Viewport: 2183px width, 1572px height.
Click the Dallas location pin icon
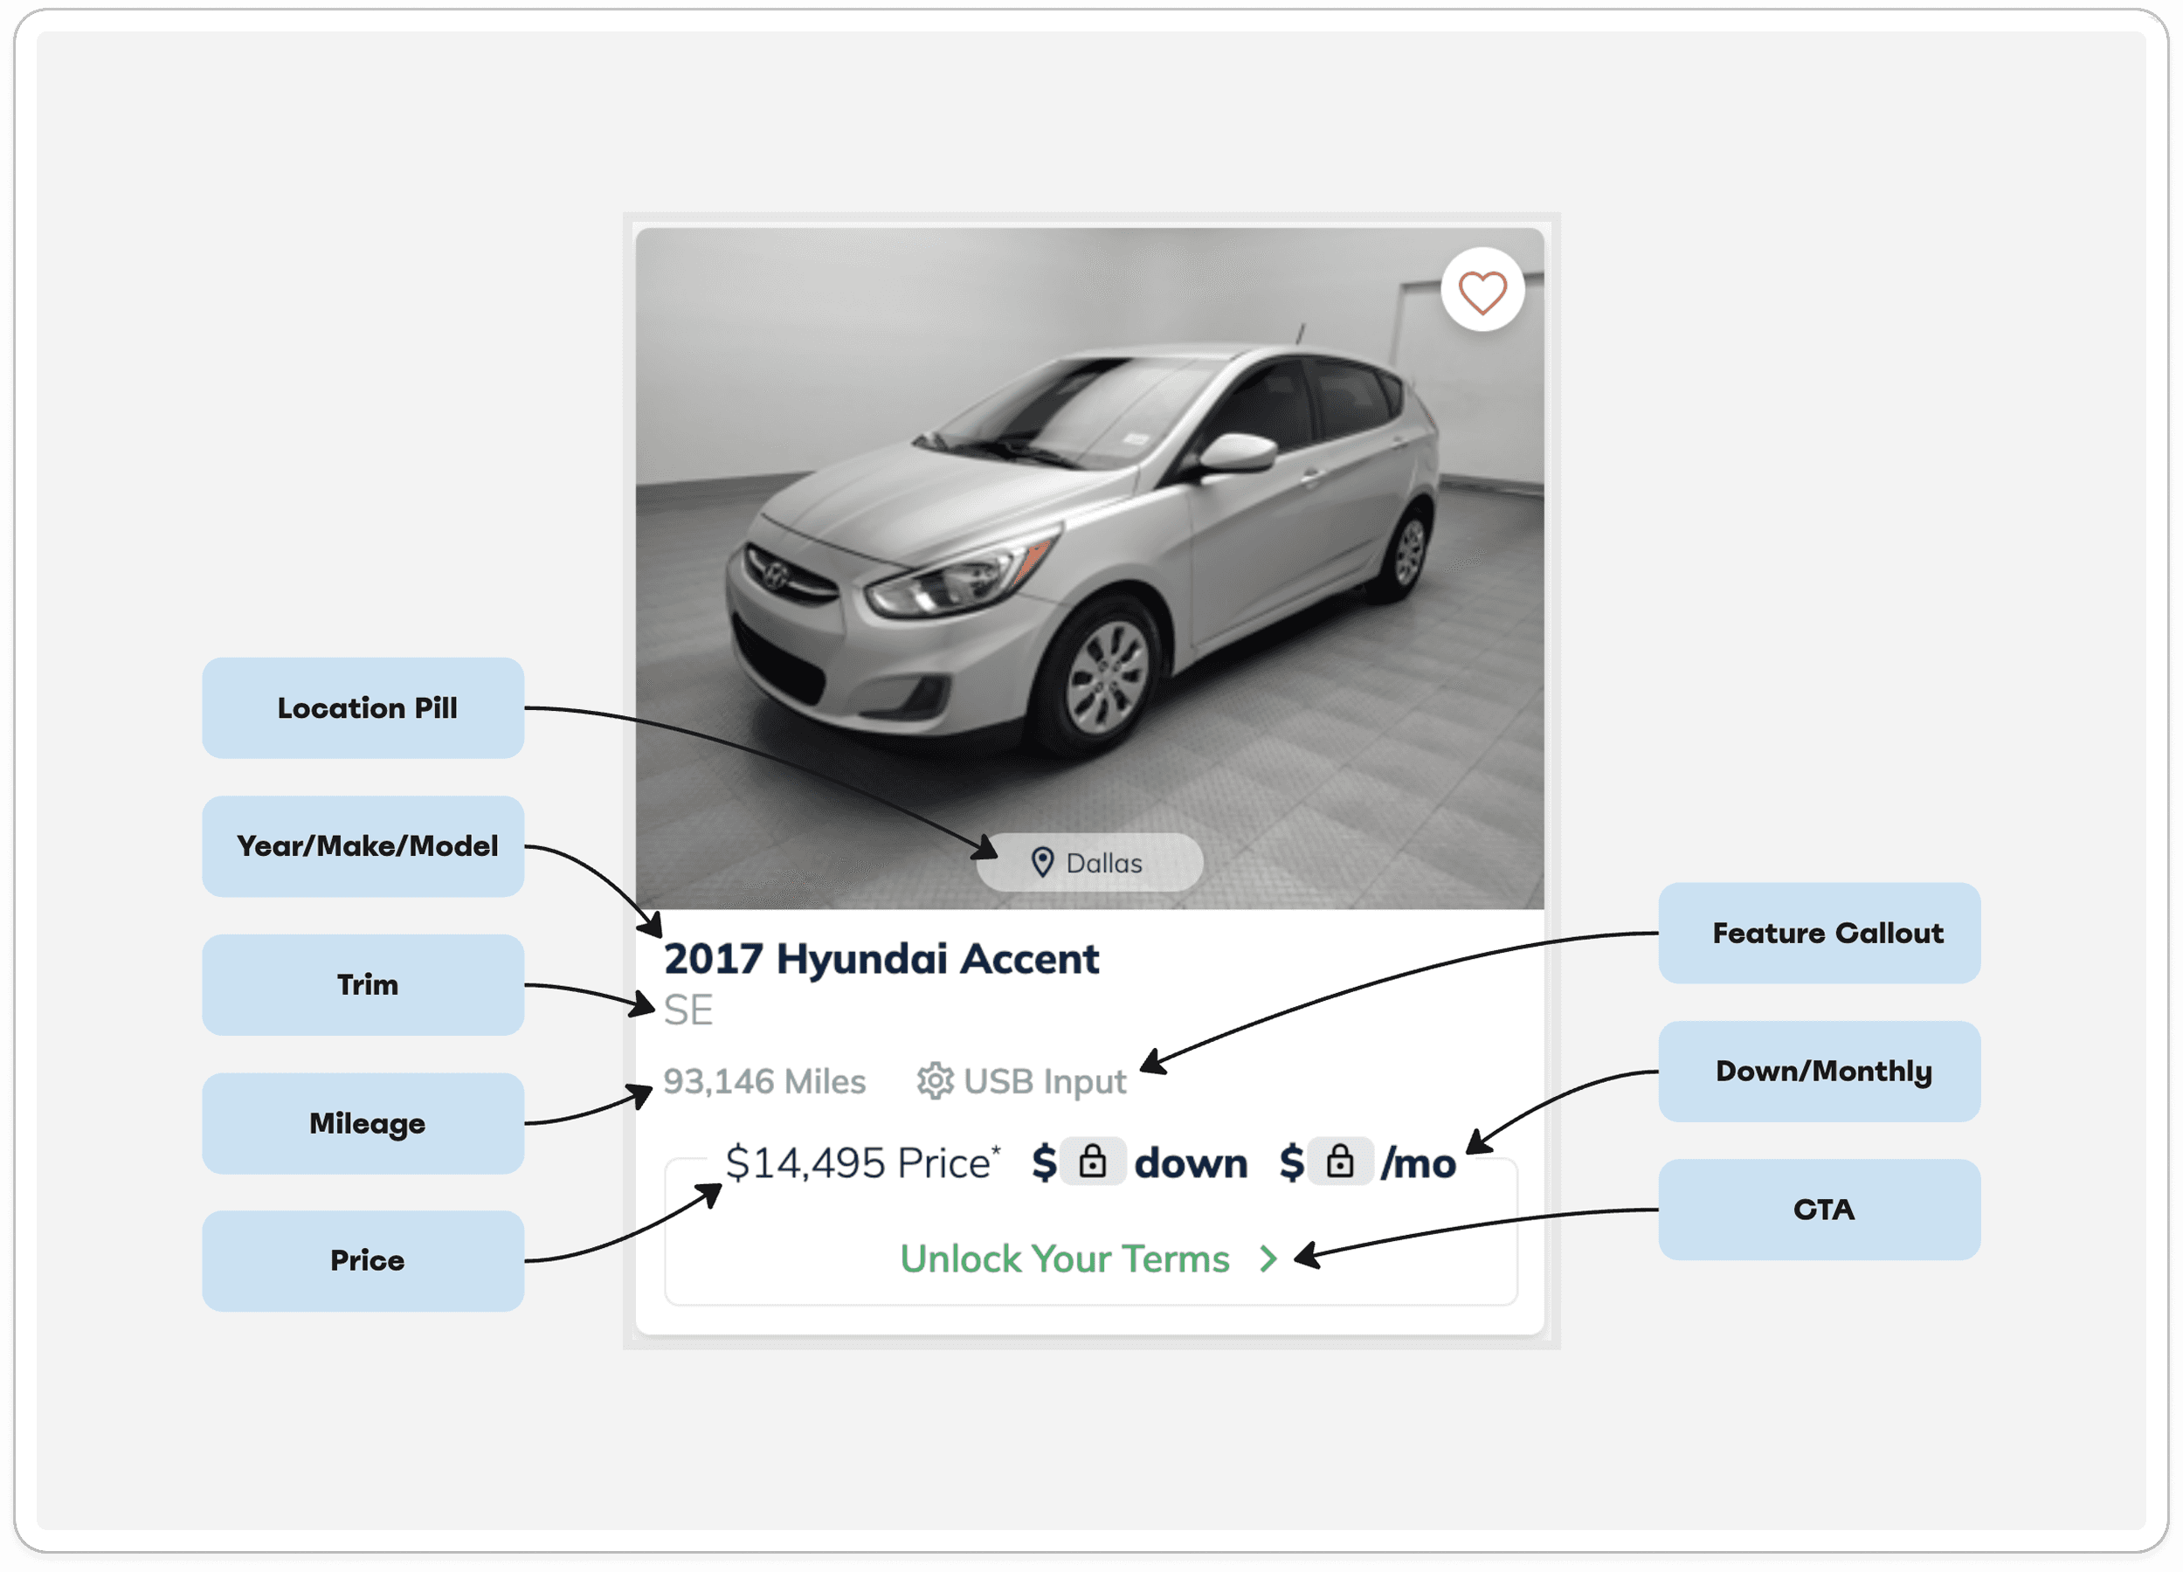pos(1041,862)
